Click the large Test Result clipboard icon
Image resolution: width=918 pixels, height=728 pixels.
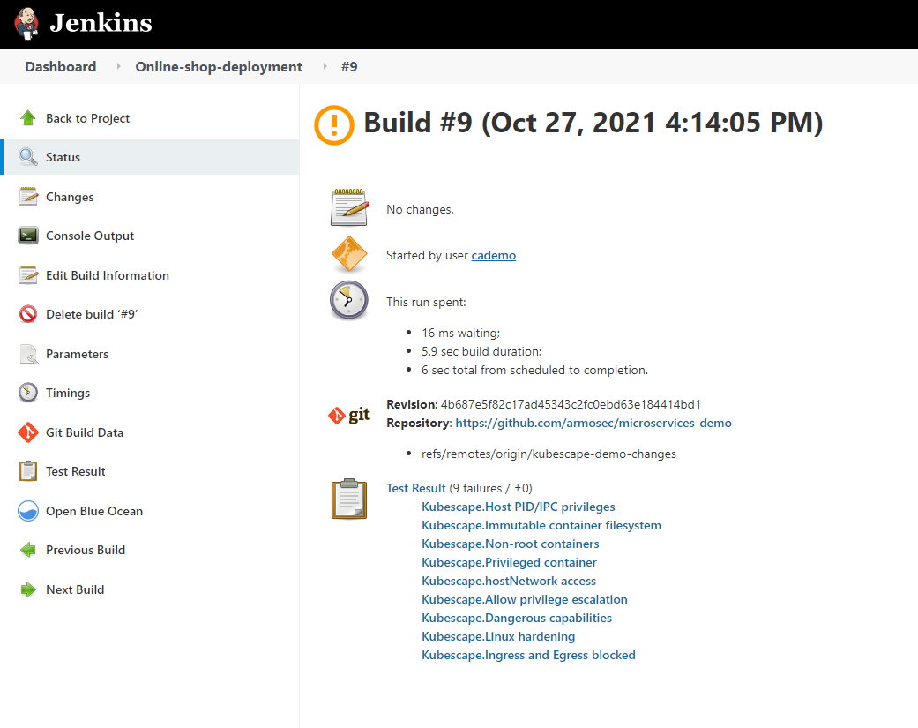349,499
